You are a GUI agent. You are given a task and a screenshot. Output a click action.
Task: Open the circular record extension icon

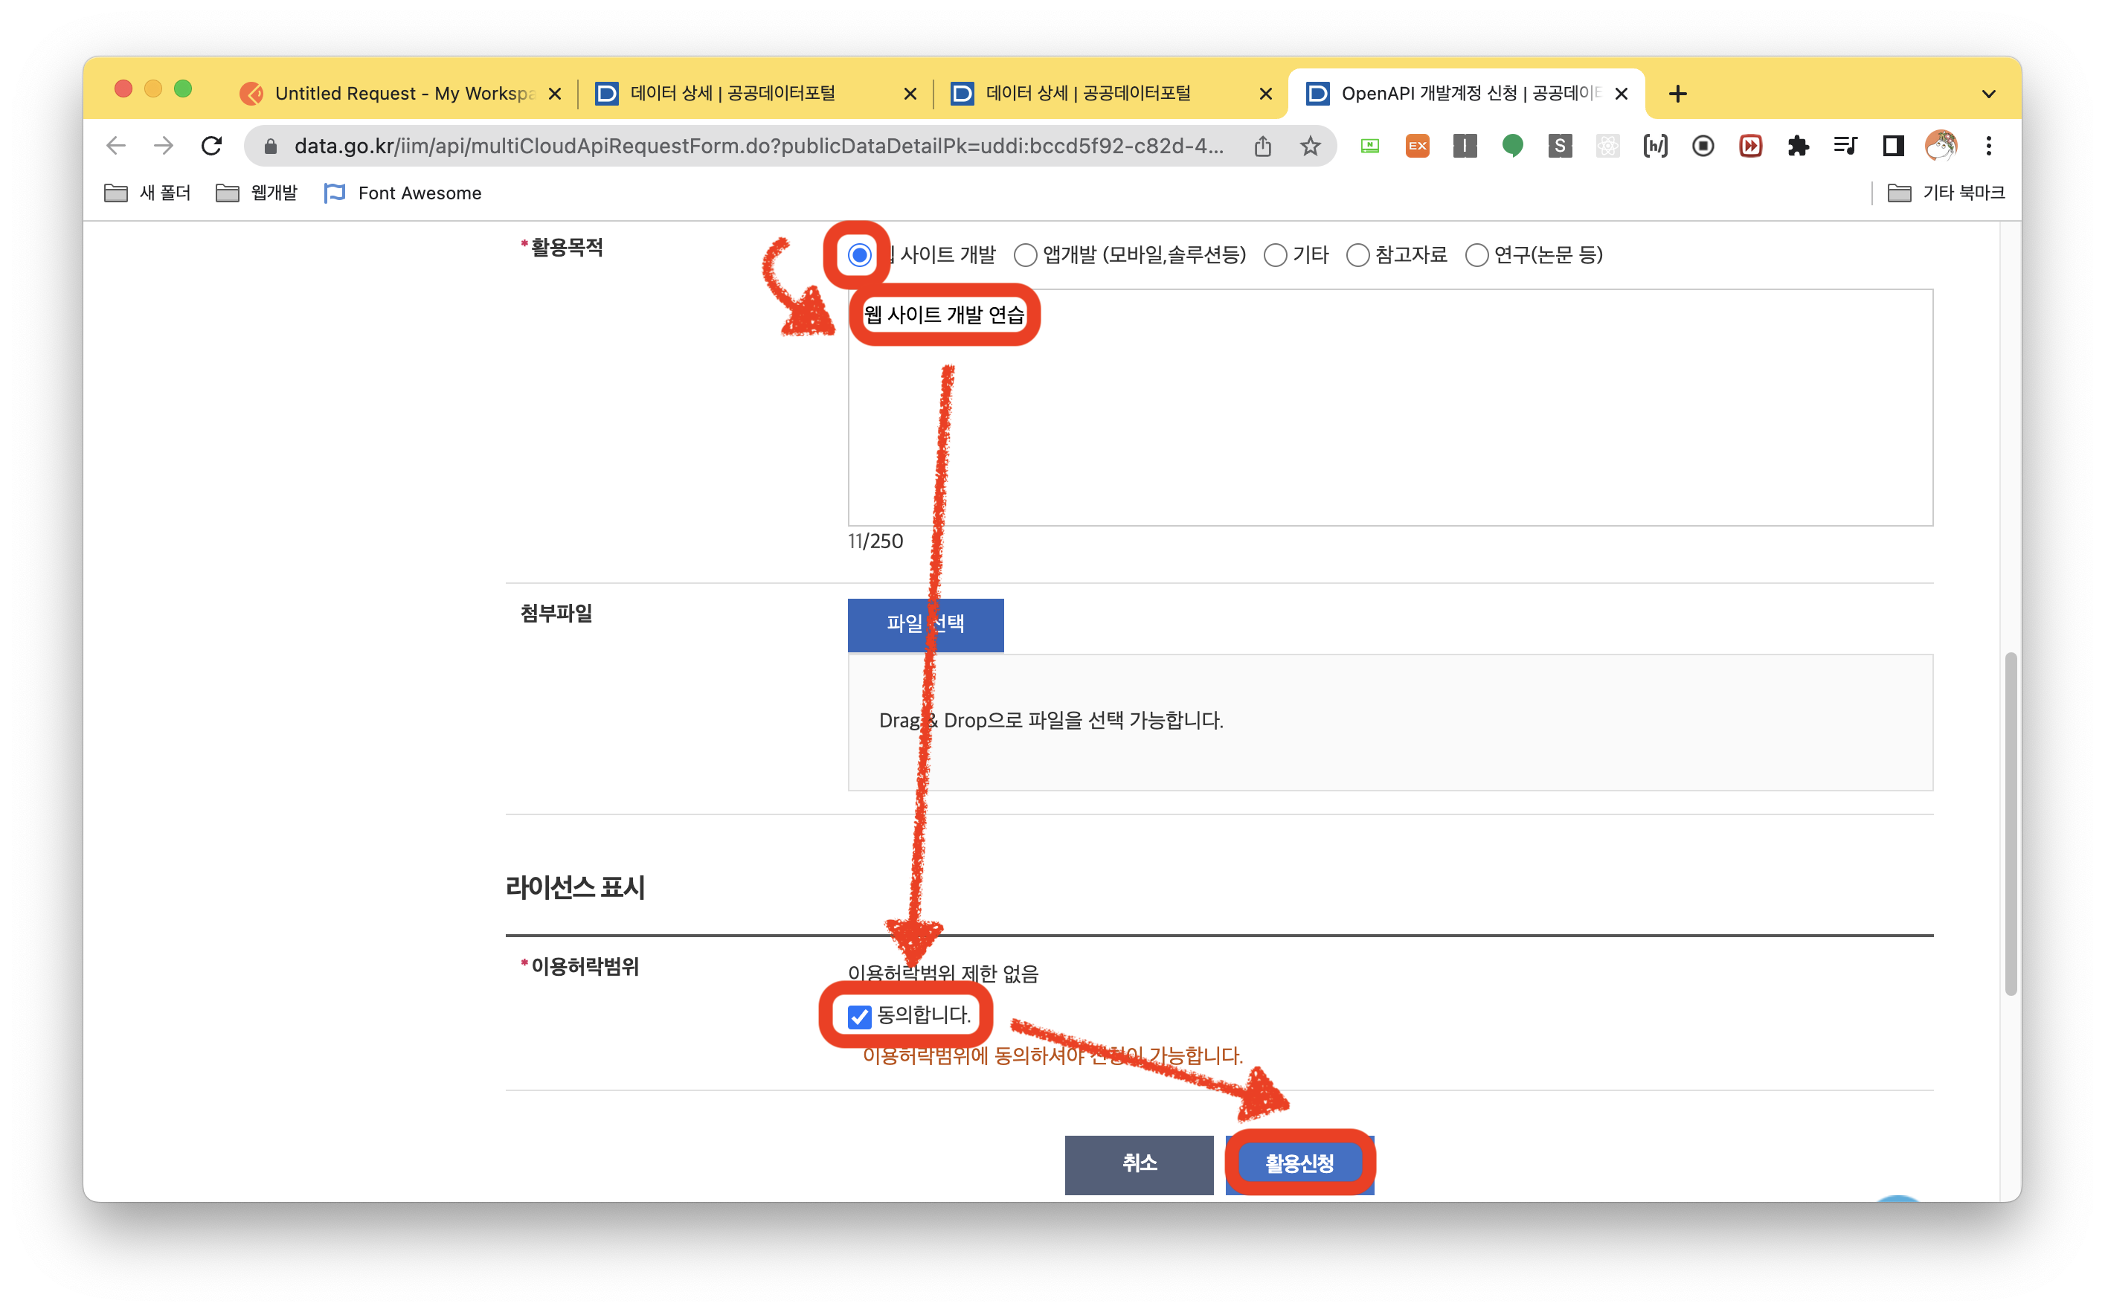coord(1703,146)
